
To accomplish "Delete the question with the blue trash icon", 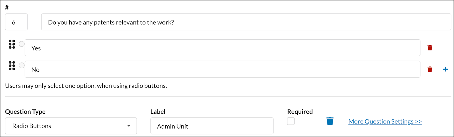I will tap(330, 121).
